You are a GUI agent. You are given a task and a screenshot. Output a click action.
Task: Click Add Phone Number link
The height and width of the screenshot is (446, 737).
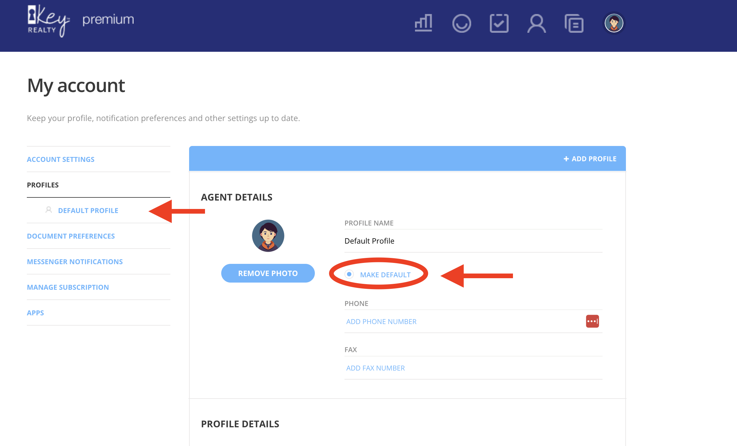381,322
